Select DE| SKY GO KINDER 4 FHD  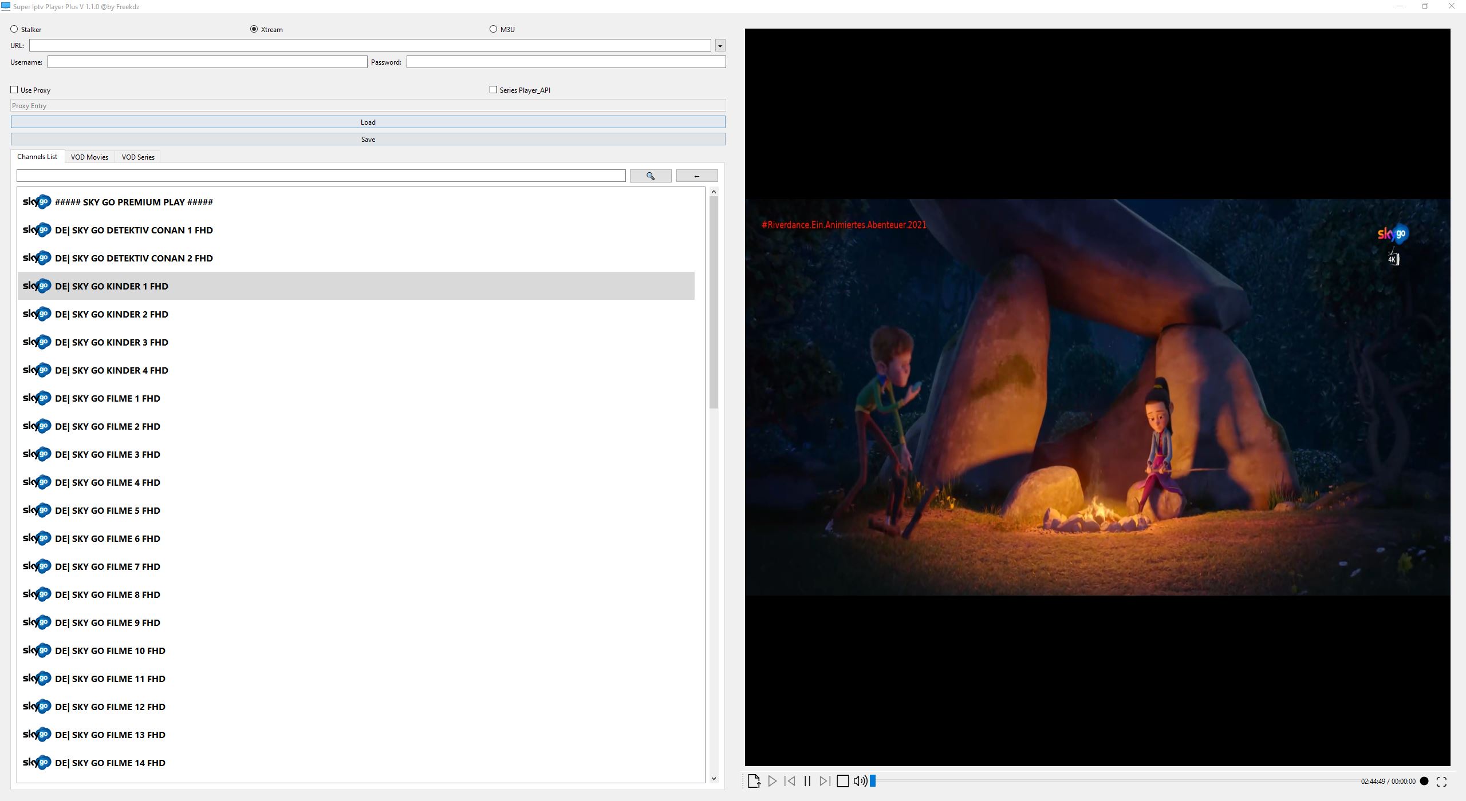356,370
